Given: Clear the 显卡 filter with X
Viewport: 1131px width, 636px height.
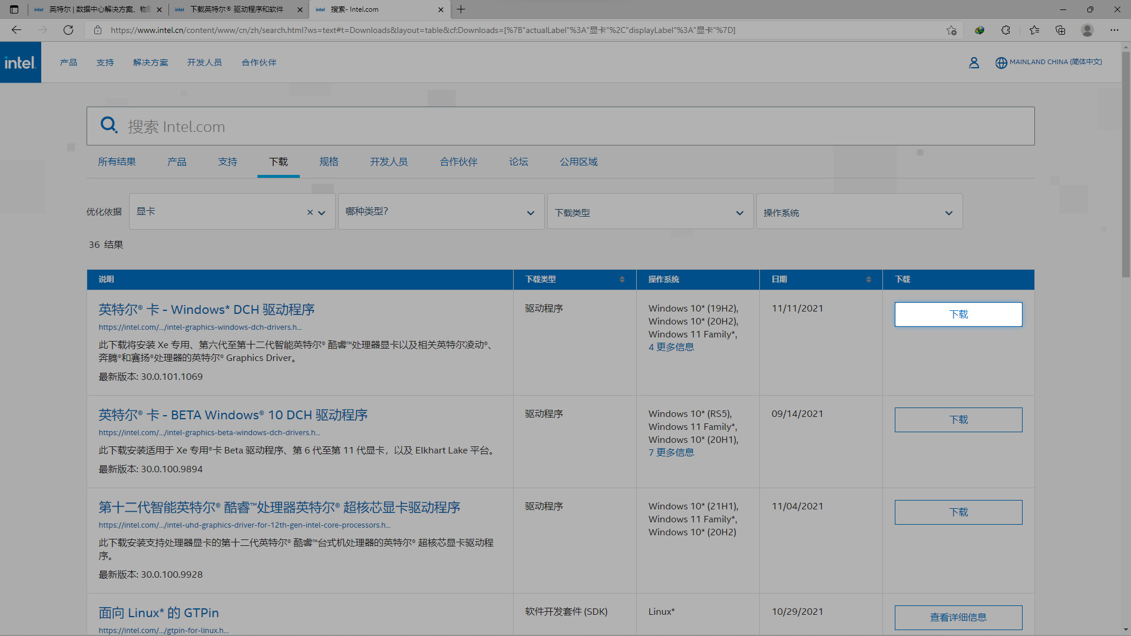Looking at the screenshot, I should [x=310, y=213].
